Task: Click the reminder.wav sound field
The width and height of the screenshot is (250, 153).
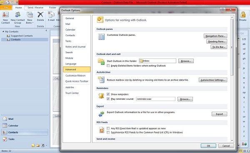Action: (x=155, y=99)
